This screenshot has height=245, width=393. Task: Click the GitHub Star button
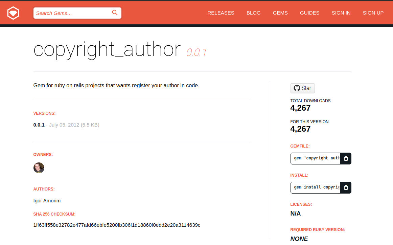pos(302,88)
